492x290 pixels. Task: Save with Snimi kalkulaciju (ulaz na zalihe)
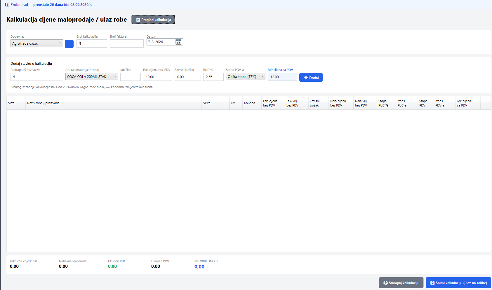pos(458,283)
